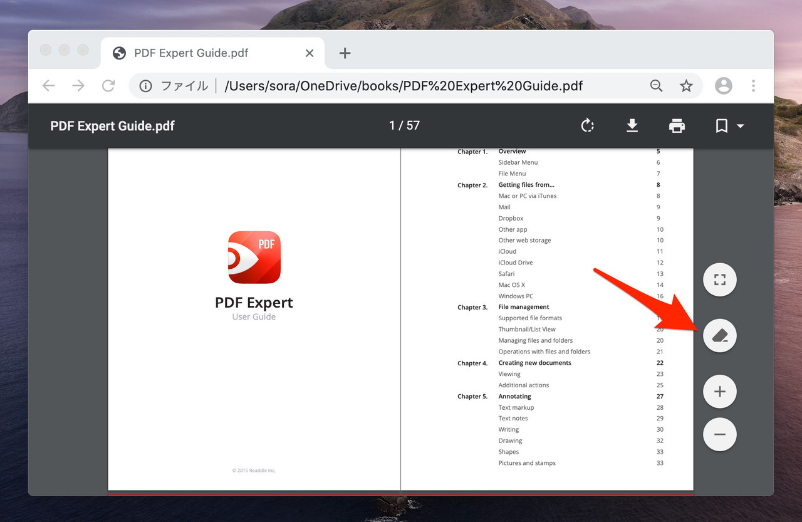Click the 'Chapter 1.' label
The height and width of the screenshot is (522, 802).
472,152
